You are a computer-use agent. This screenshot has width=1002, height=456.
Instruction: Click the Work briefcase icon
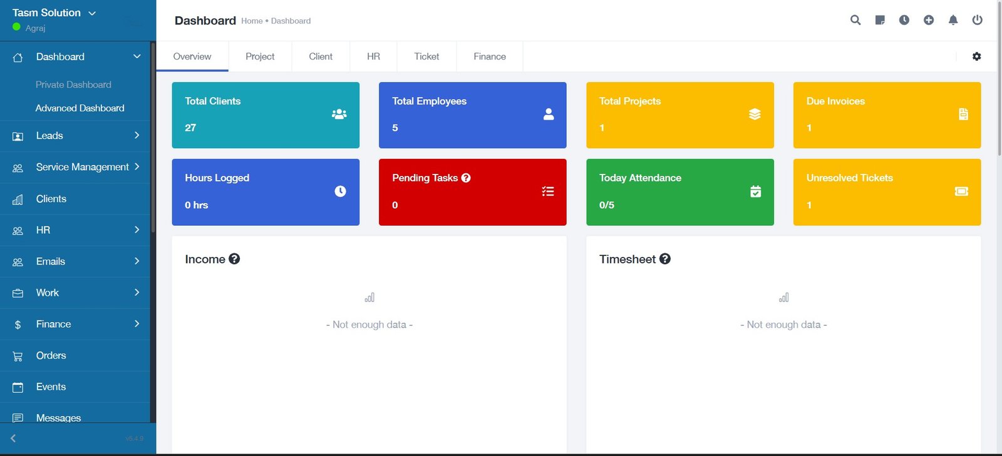click(18, 293)
